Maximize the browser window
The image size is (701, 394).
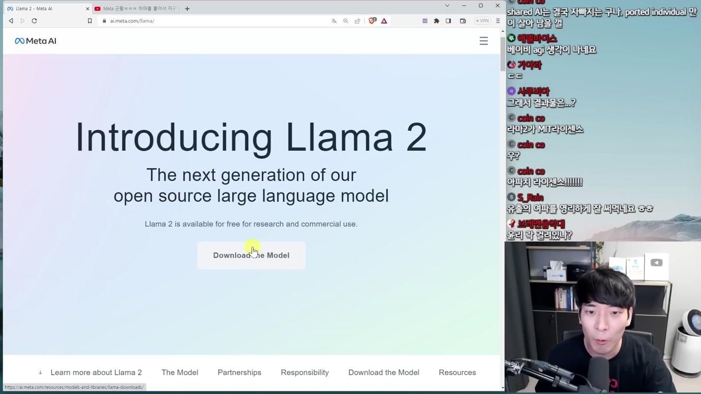480,6
